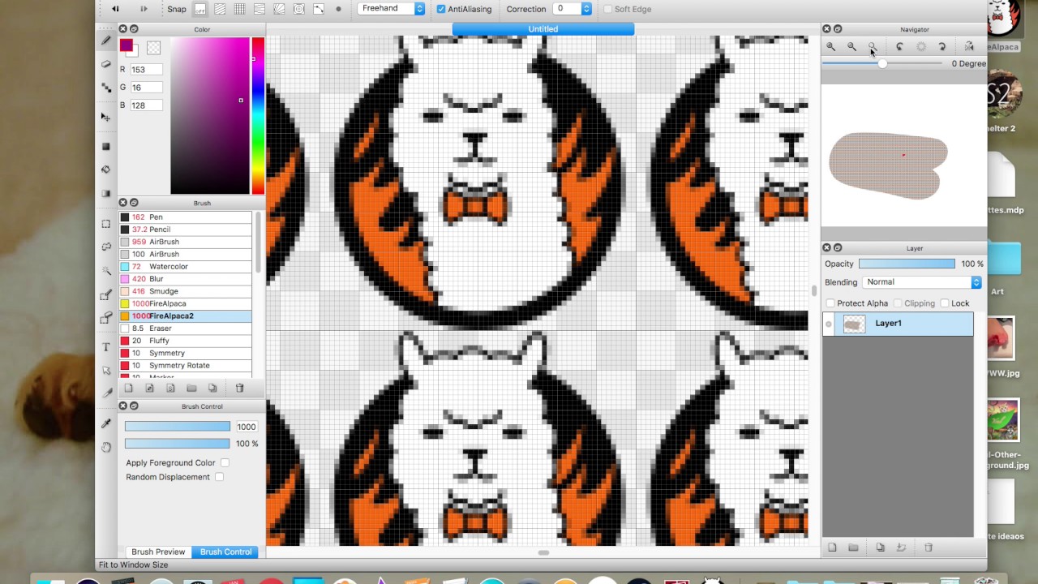Click the Navigator zoom out icon

pos(851,47)
